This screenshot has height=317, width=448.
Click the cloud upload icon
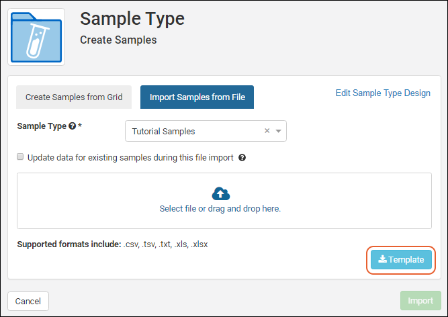pyautogui.click(x=220, y=194)
